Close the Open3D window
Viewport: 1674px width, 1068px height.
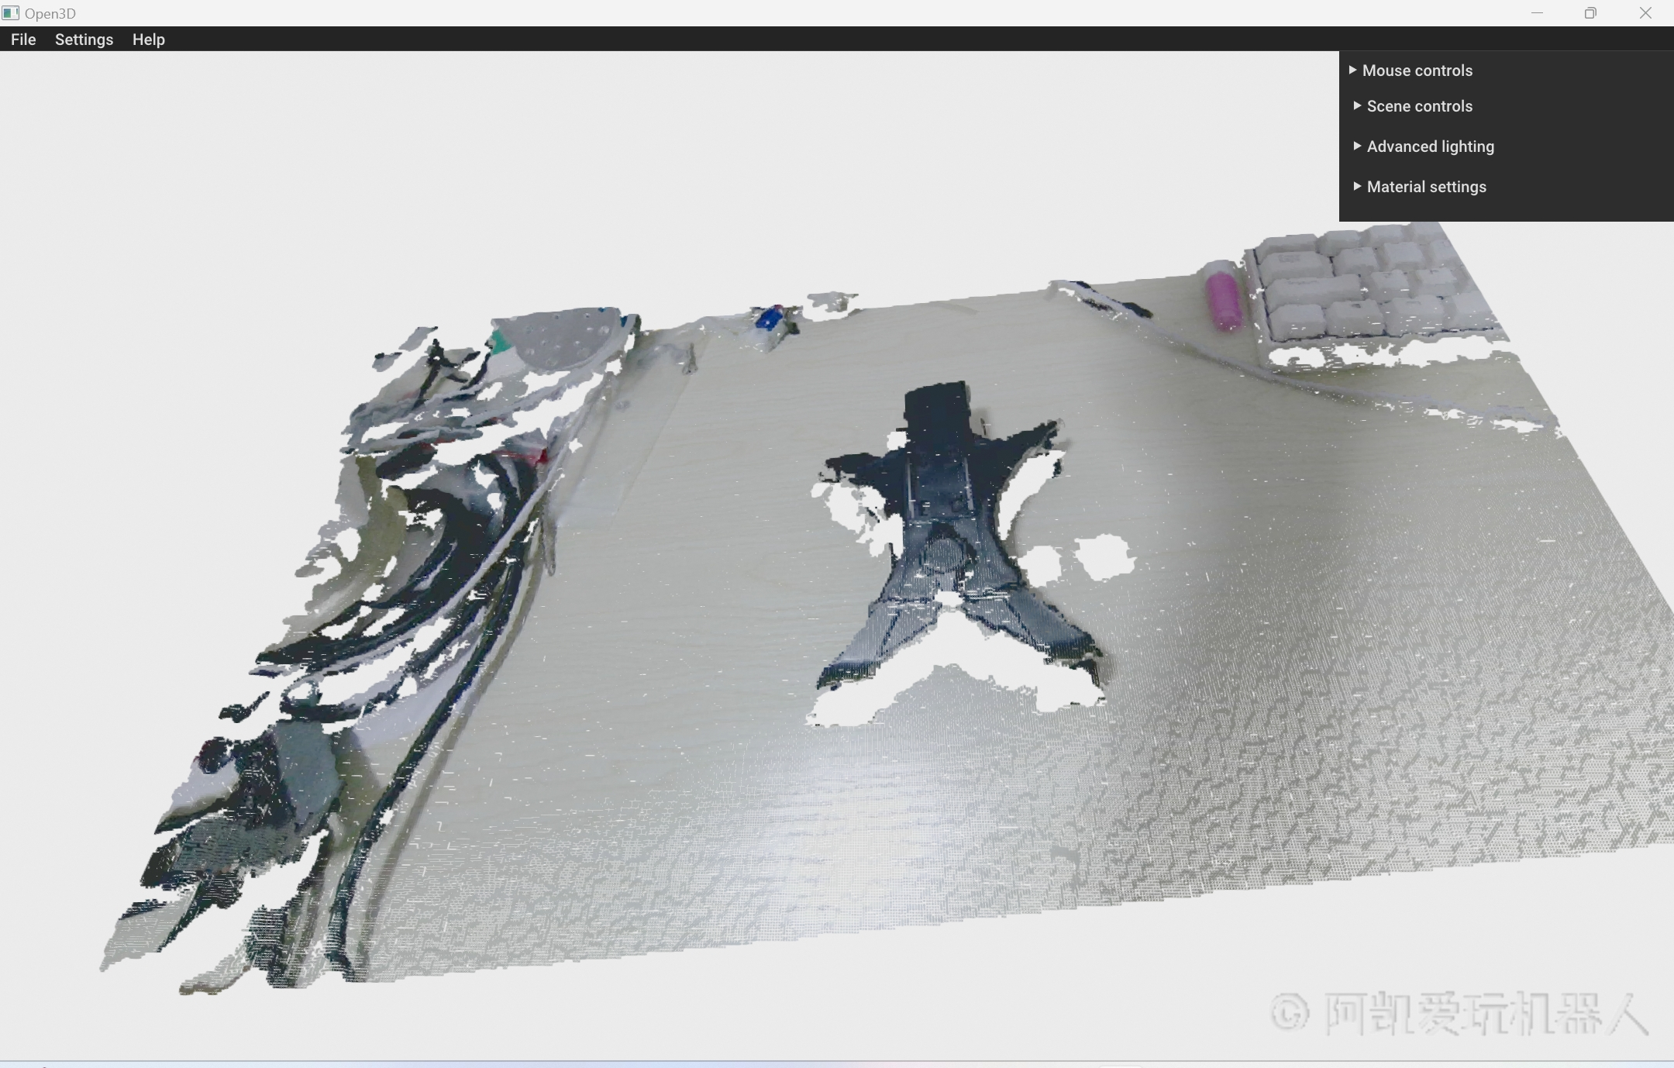(1645, 13)
